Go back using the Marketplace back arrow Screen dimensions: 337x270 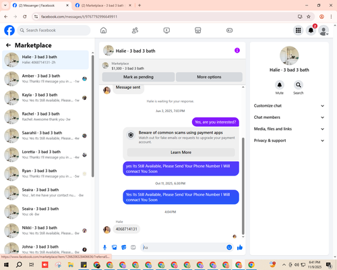(x=8, y=45)
